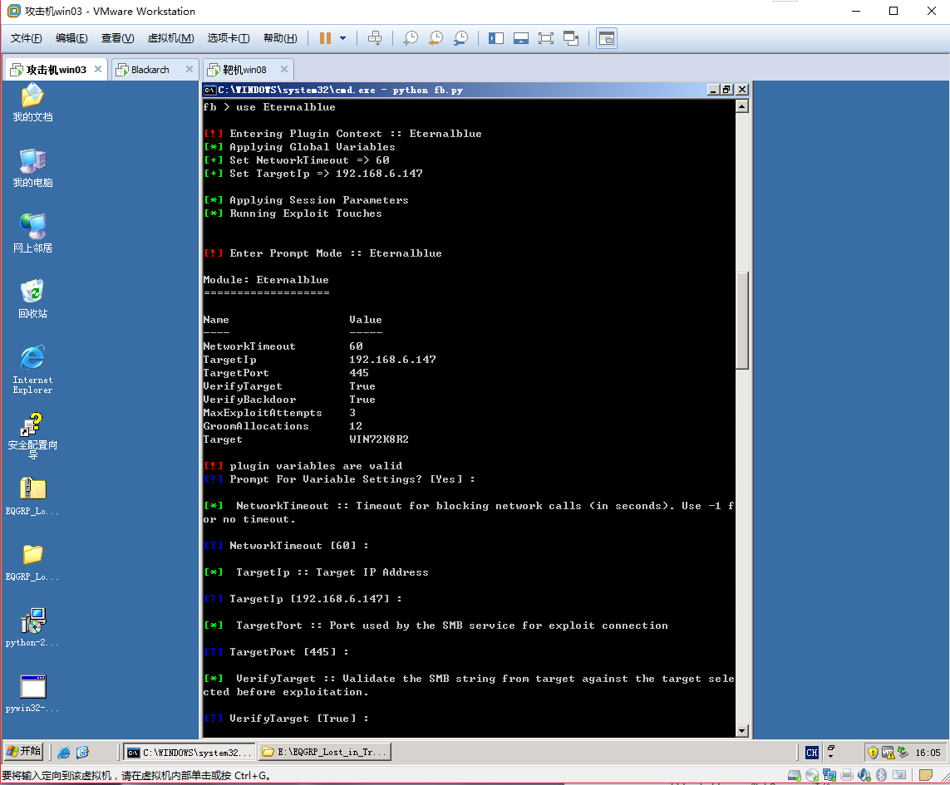
Task: Click the sound card status icon
Action: [x=864, y=775]
